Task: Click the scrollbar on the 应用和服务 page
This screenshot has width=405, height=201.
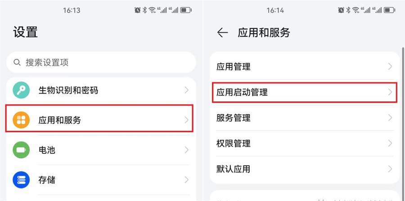Action: tap(402, 90)
